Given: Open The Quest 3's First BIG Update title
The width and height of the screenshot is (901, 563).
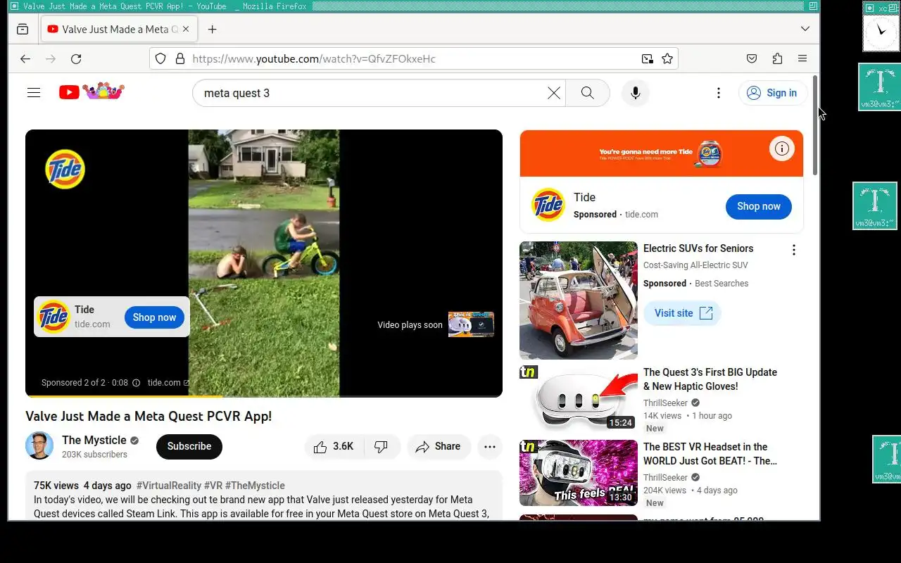Looking at the screenshot, I should coord(710,379).
